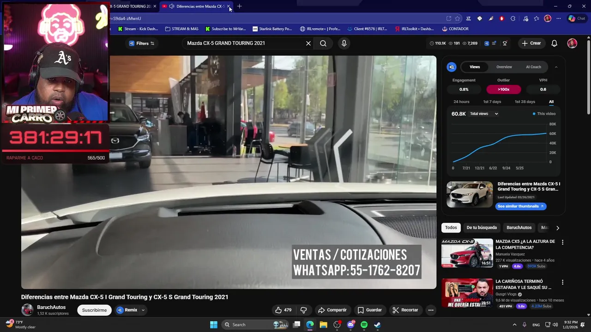This screenshot has height=332, width=591.
Task: Dislike the video with thumbs down
Action: point(303,310)
